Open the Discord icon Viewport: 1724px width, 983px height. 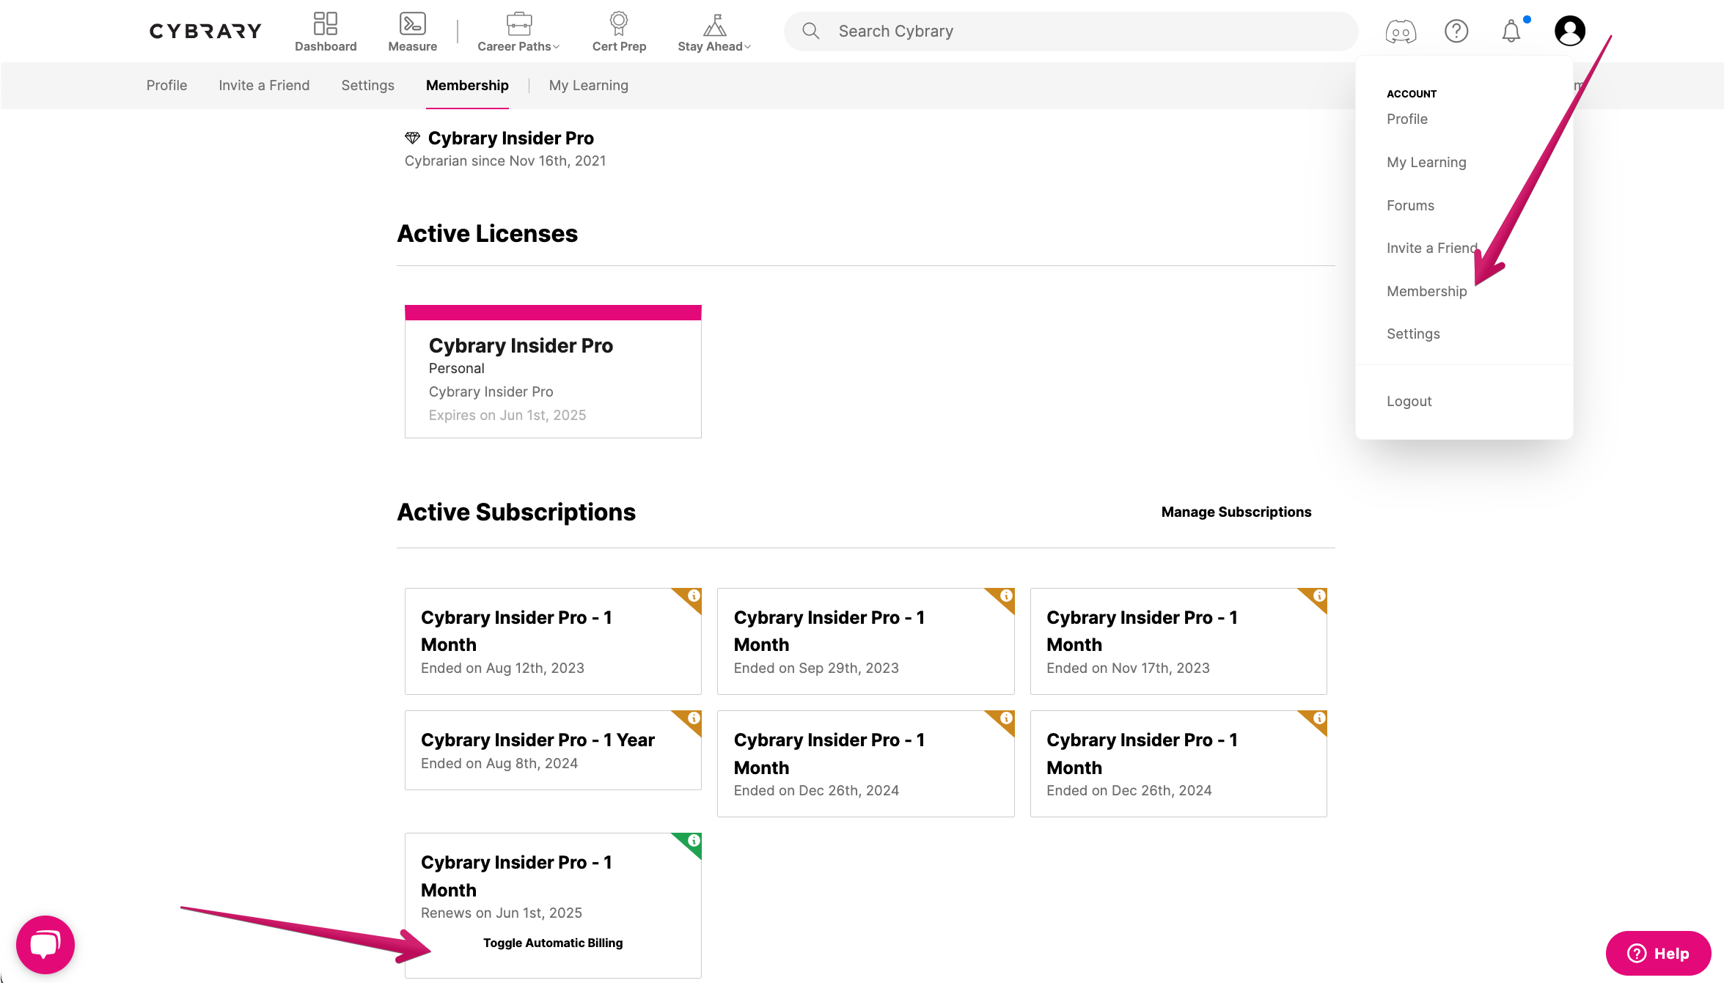(x=1401, y=32)
